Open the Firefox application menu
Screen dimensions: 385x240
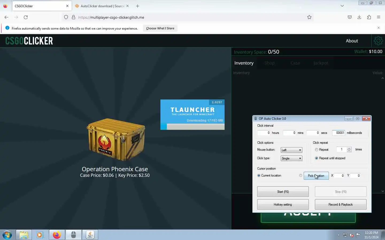pos(379,17)
